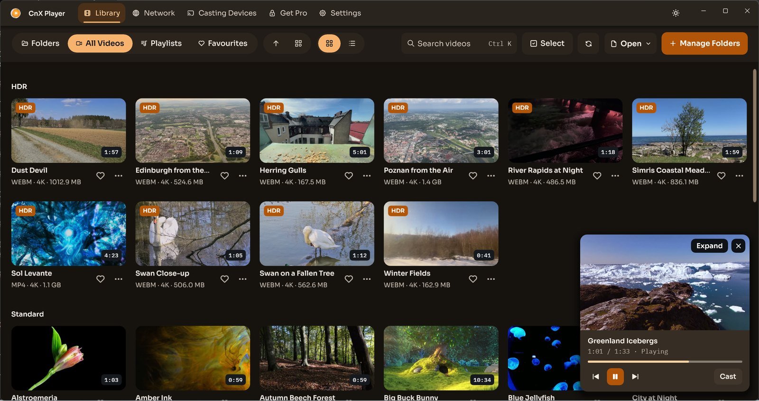Switch to the Folders view
Screen dimensions: 759x401
tap(40, 43)
